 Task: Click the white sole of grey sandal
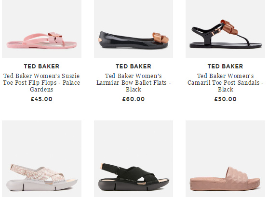[42, 185]
